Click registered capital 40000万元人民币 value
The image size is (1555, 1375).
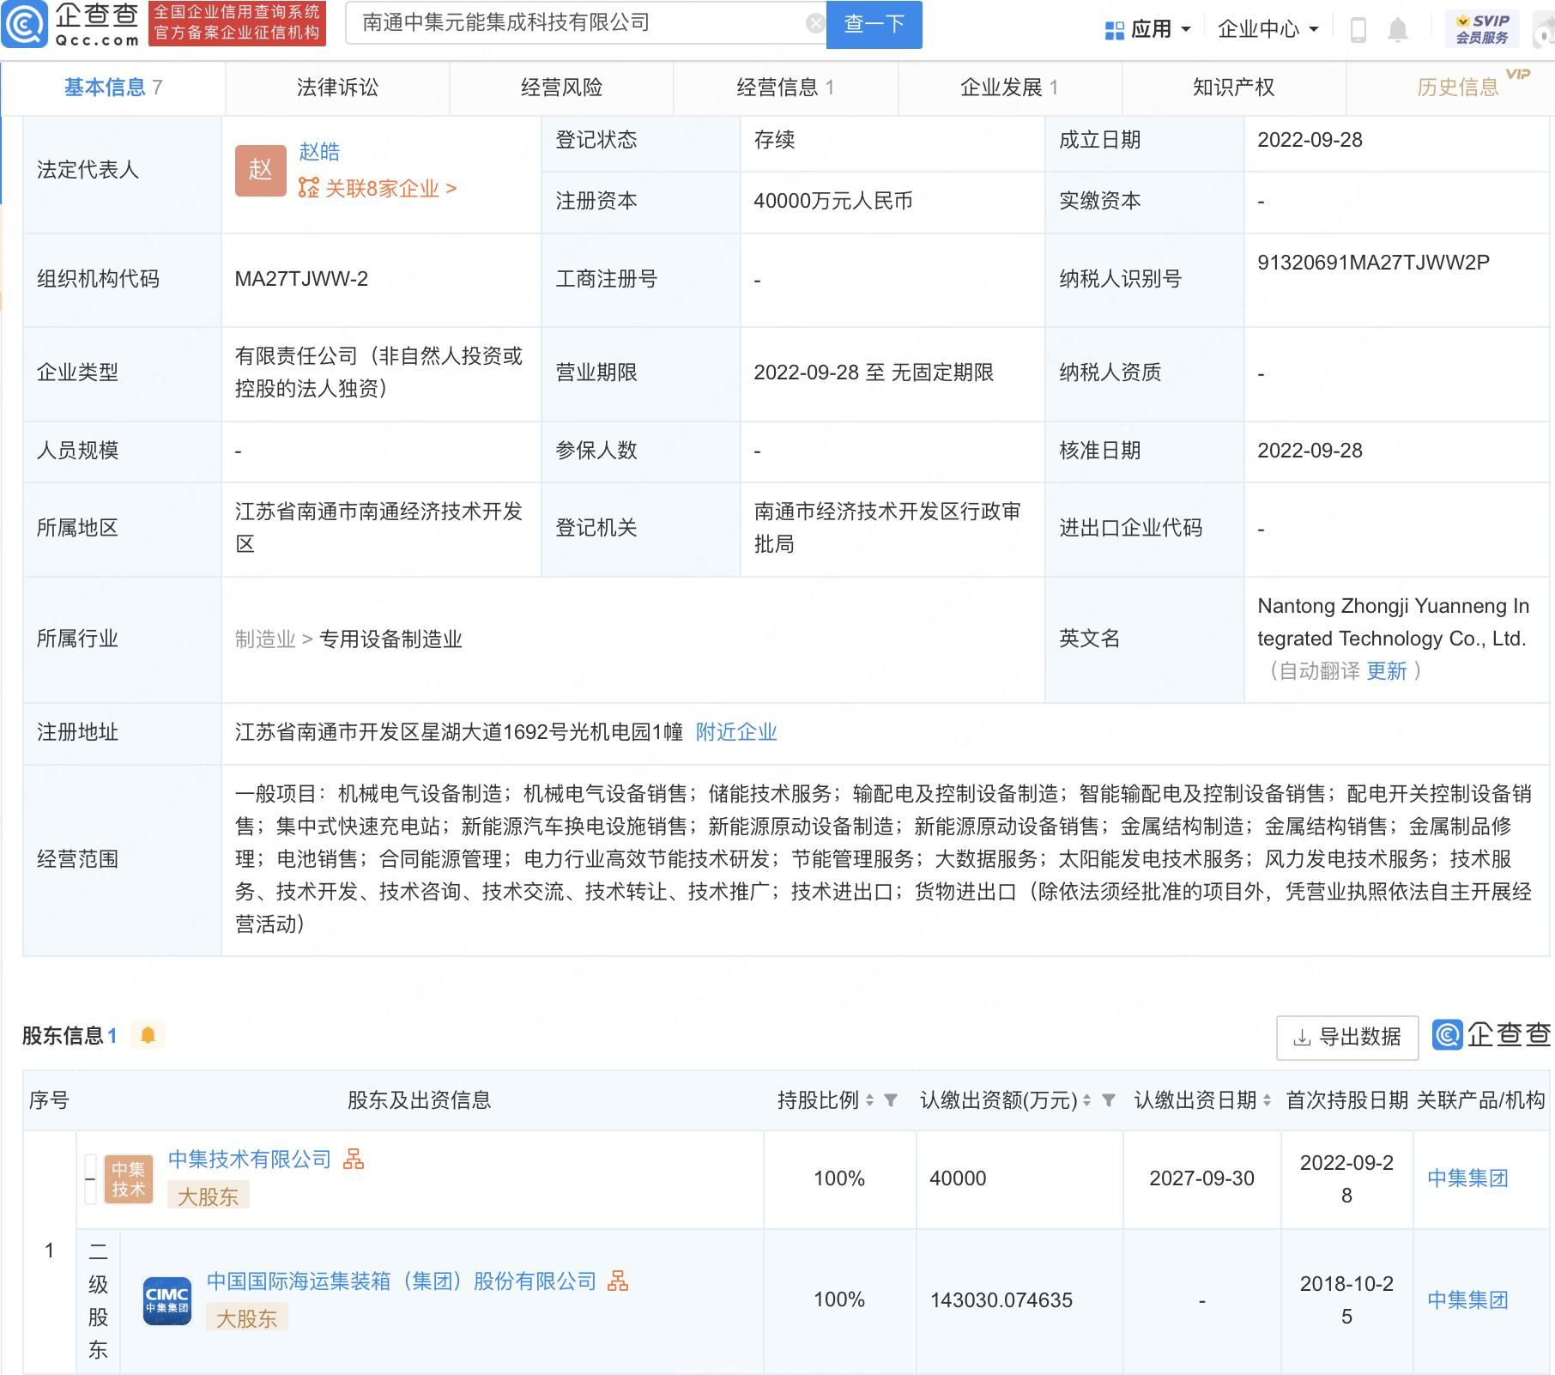pos(832,201)
